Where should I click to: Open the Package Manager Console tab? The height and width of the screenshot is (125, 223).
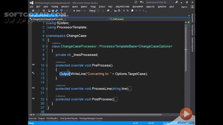tap(91, 118)
